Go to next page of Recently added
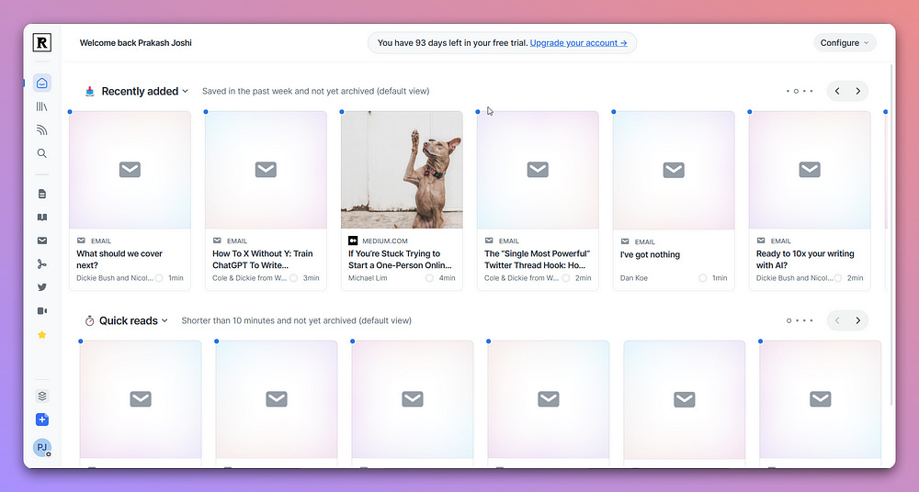 click(x=858, y=91)
